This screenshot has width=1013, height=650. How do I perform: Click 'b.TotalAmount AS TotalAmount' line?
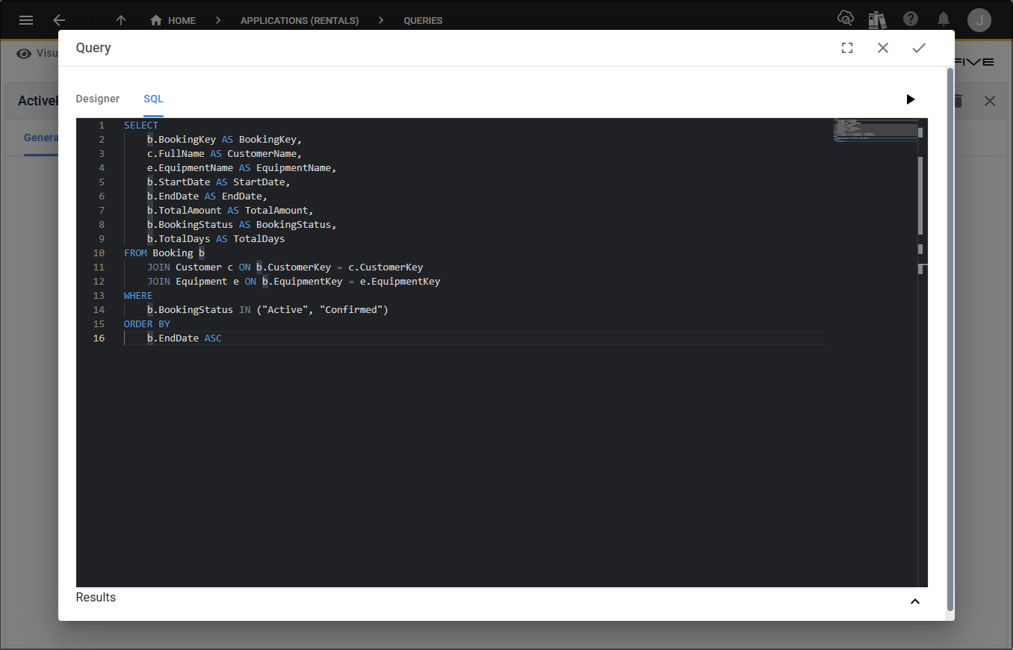[x=230, y=211]
